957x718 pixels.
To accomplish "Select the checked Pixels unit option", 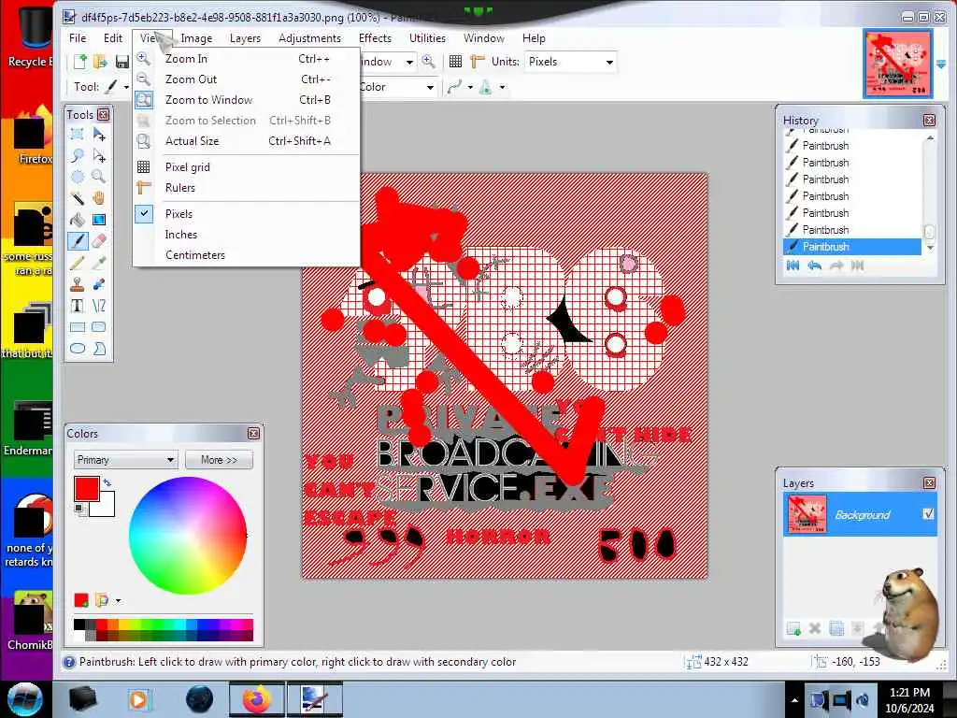I will coord(247,214).
